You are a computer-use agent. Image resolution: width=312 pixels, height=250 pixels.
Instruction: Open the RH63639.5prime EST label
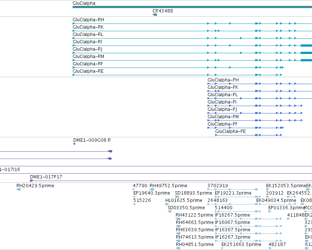195,230
